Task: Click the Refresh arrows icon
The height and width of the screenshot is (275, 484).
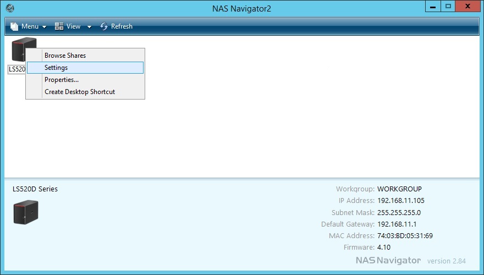Action: coord(104,26)
